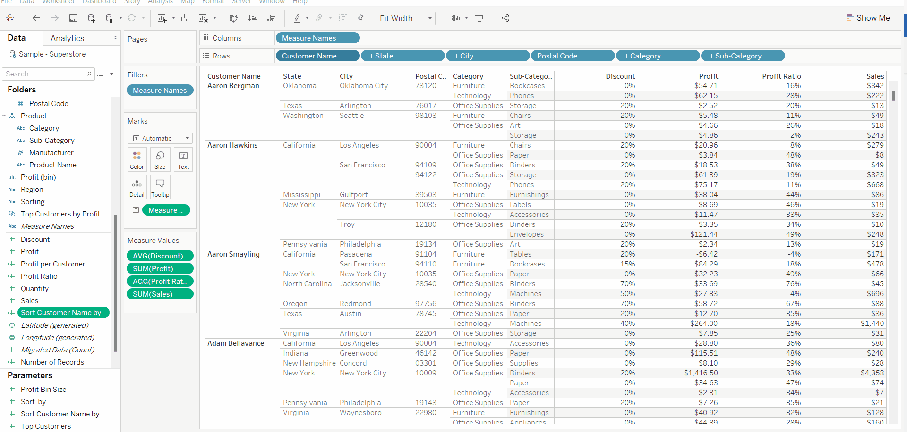Open the Show Me panel

pos(868,18)
